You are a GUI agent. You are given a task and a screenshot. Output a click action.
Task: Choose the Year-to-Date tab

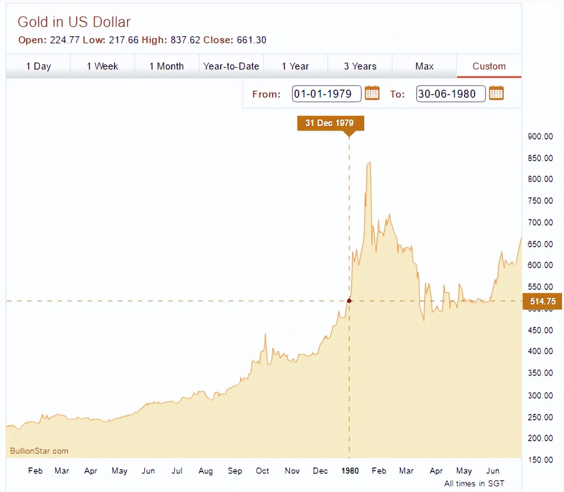[x=231, y=66]
